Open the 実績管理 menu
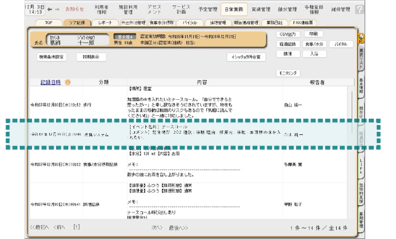 (x=261, y=9)
